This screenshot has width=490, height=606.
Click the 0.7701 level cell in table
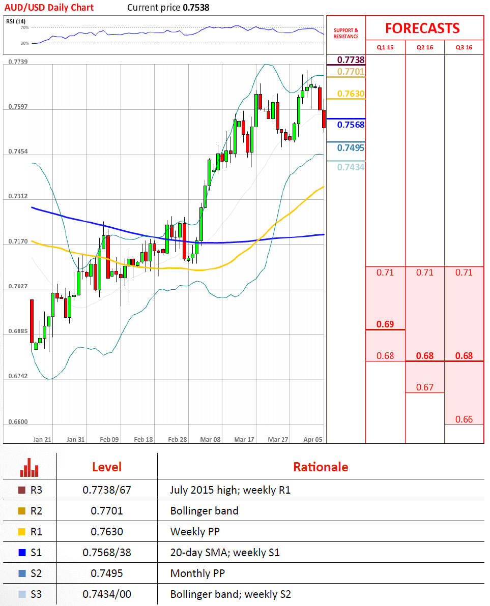click(107, 511)
